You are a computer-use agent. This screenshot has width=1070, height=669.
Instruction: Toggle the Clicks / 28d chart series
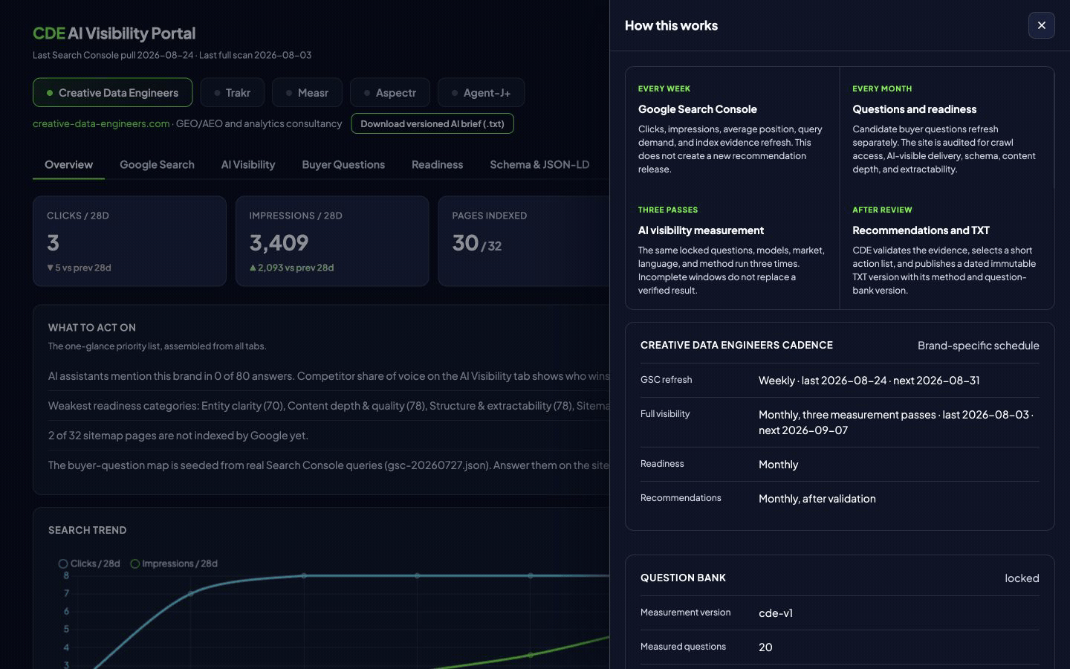pyautogui.click(x=89, y=563)
